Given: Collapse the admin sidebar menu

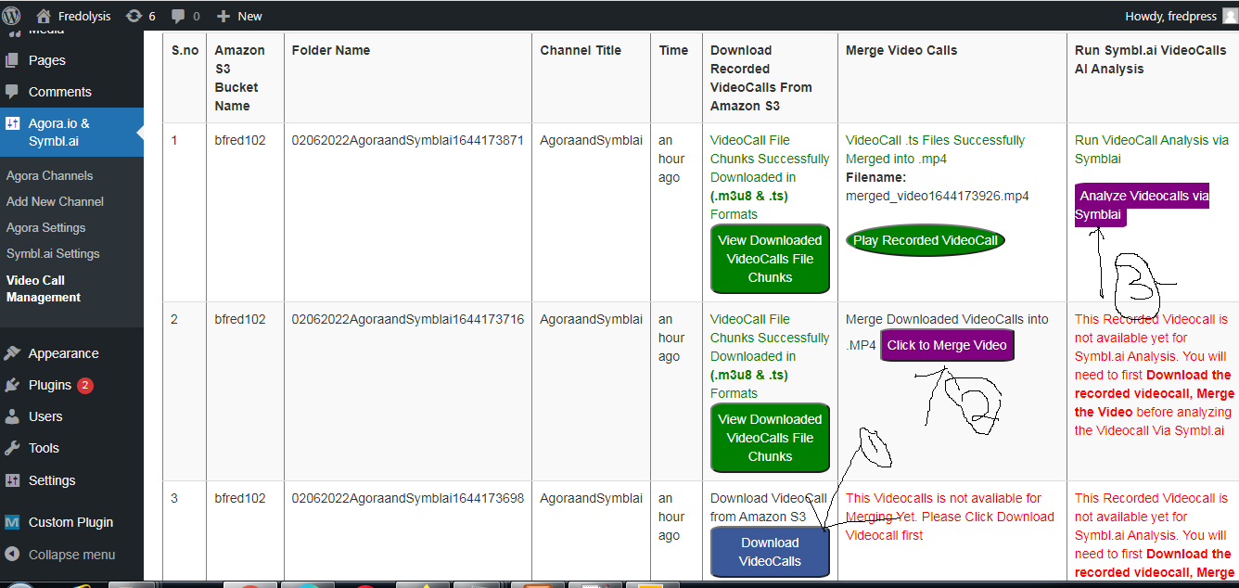Looking at the screenshot, I should click(59, 555).
